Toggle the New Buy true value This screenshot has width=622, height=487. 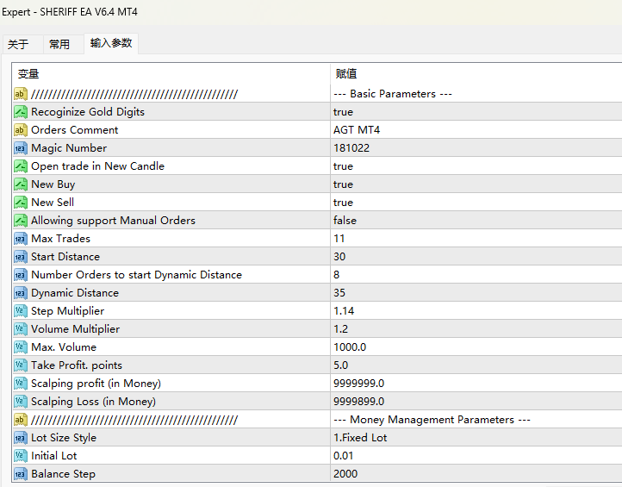pyautogui.click(x=343, y=184)
